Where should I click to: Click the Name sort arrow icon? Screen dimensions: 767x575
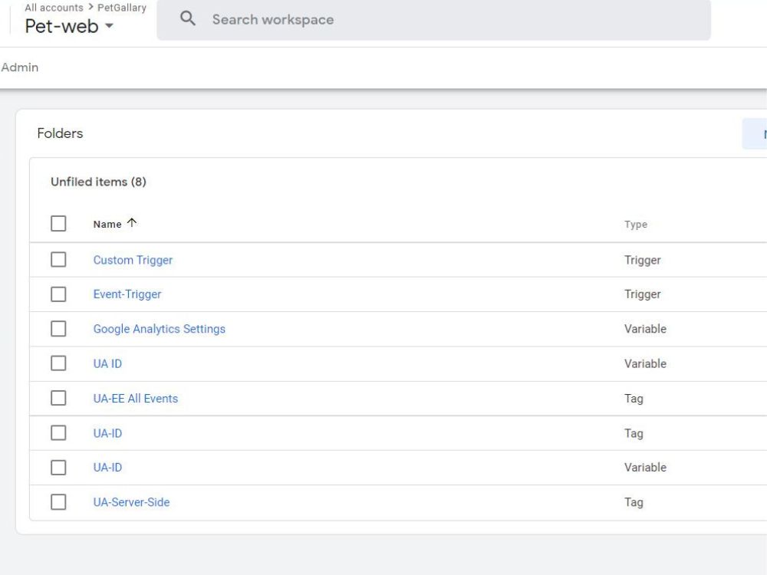pyautogui.click(x=132, y=223)
